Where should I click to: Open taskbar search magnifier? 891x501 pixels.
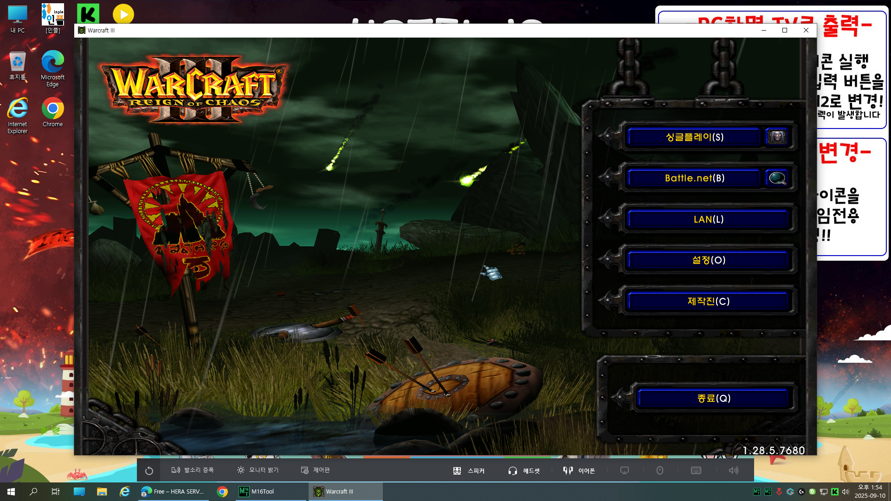coord(33,492)
